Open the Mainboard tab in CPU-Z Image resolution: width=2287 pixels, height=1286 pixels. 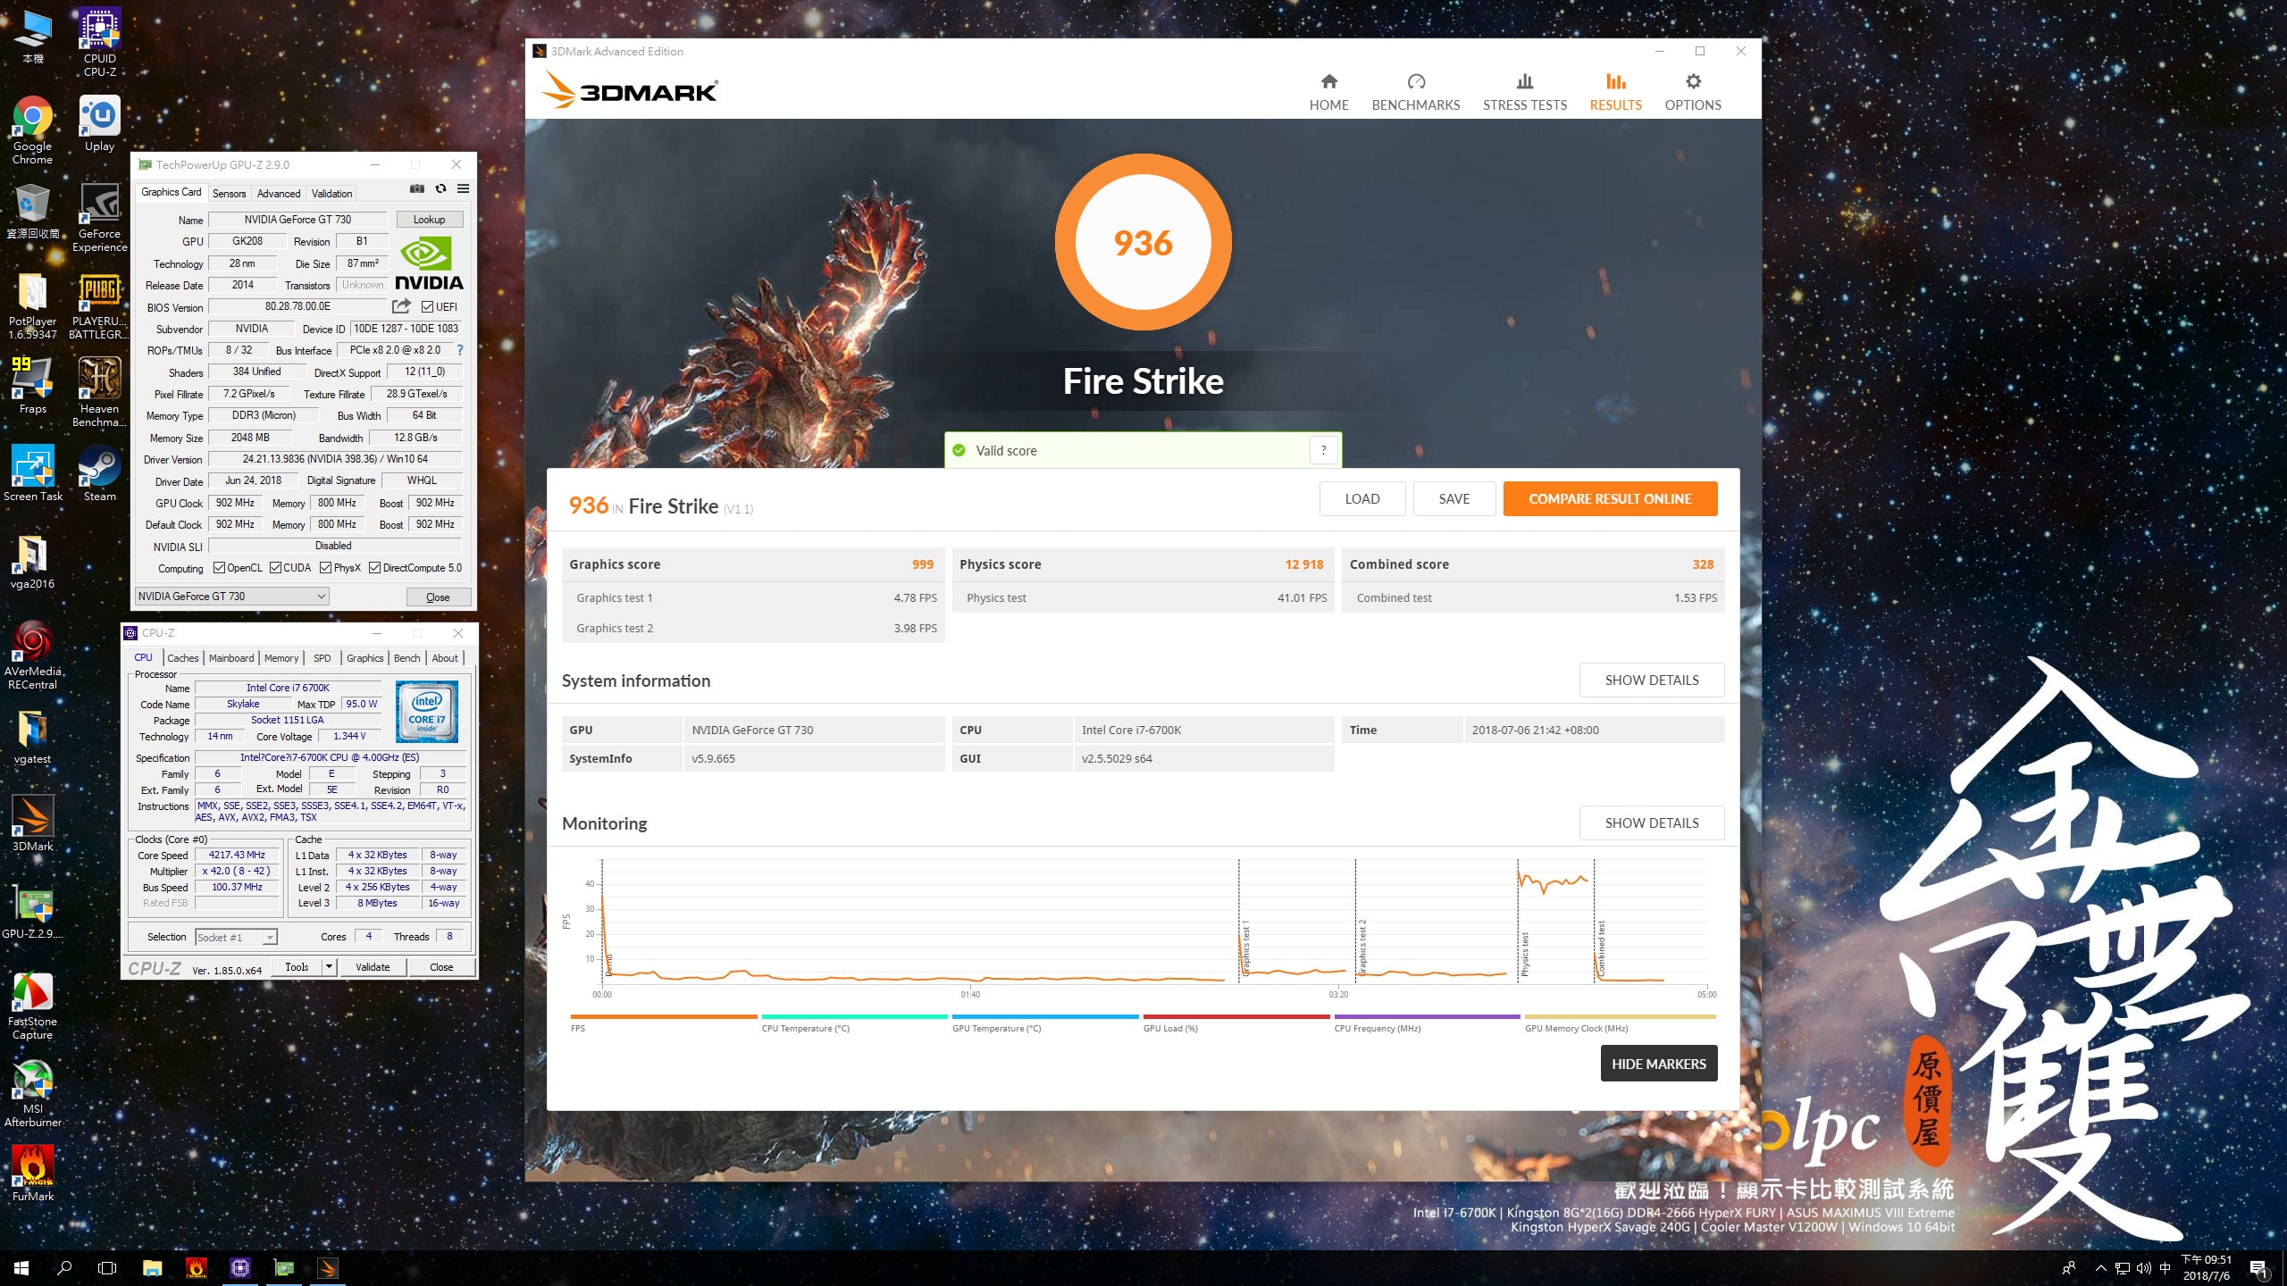point(231,658)
